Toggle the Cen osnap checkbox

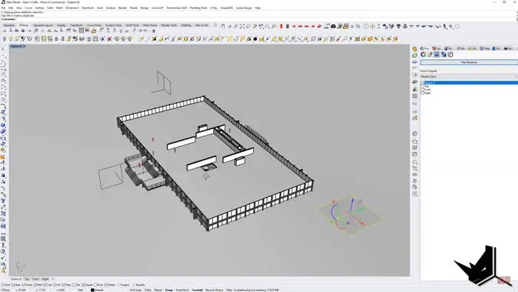(x=45, y=285)
